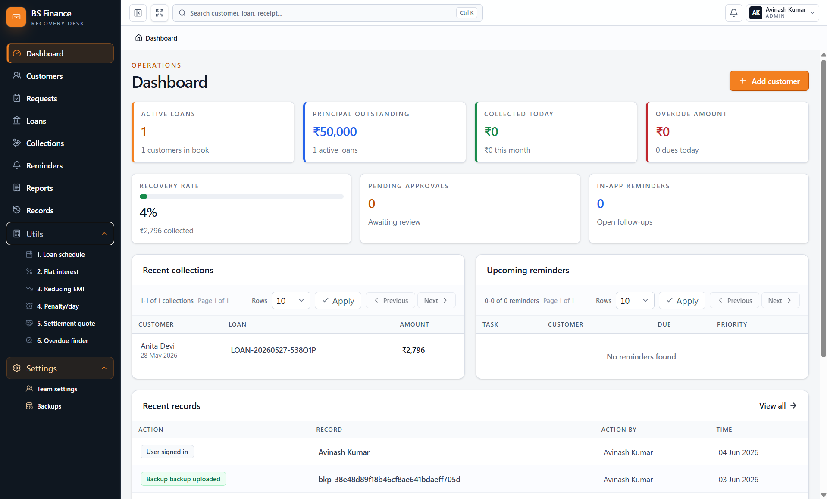
Task: Go to Customers in sidebar
Action: [x=60, y=76]
